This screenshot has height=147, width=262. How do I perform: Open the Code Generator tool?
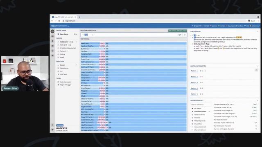(x=65, y=82)
